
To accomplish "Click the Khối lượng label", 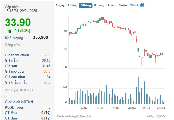I will pos(14,38).
